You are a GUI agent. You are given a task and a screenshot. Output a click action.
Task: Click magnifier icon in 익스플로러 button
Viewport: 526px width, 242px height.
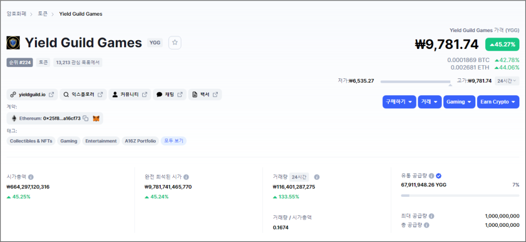(66, 95)
